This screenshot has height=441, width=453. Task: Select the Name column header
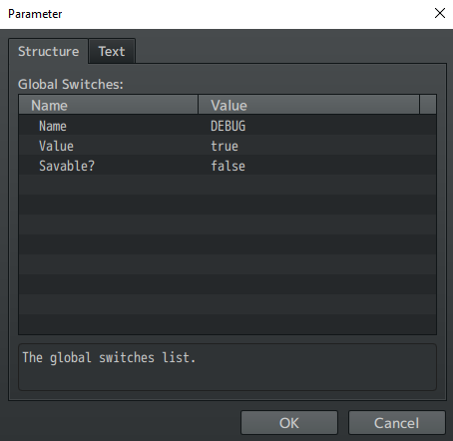109,105
